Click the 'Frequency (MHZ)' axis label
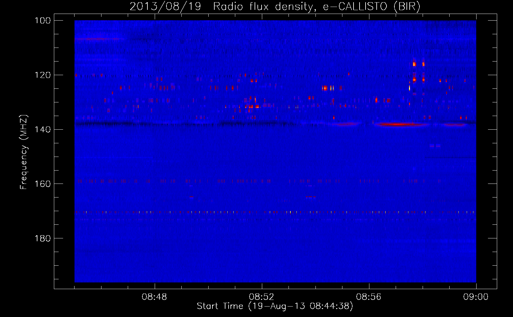 click(24, 152)
